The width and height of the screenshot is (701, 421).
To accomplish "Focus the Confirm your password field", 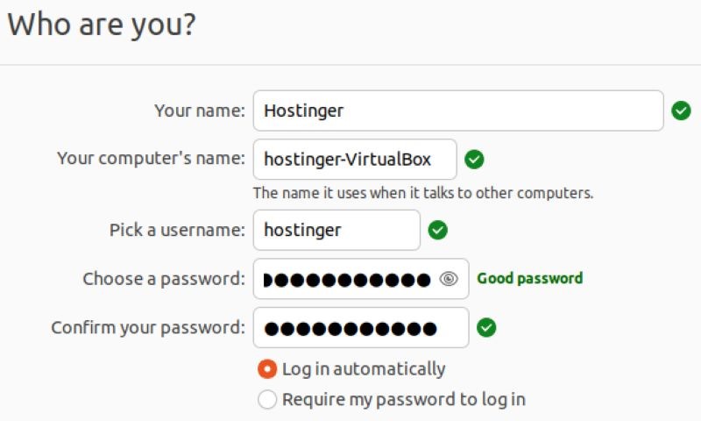I will coord(360,328).
